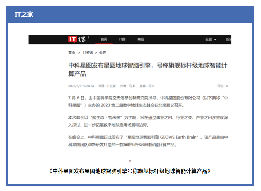Screen dimensions: 261x191
Task: Click the IT之家 red logo icon
Action: tap(72, 39)
